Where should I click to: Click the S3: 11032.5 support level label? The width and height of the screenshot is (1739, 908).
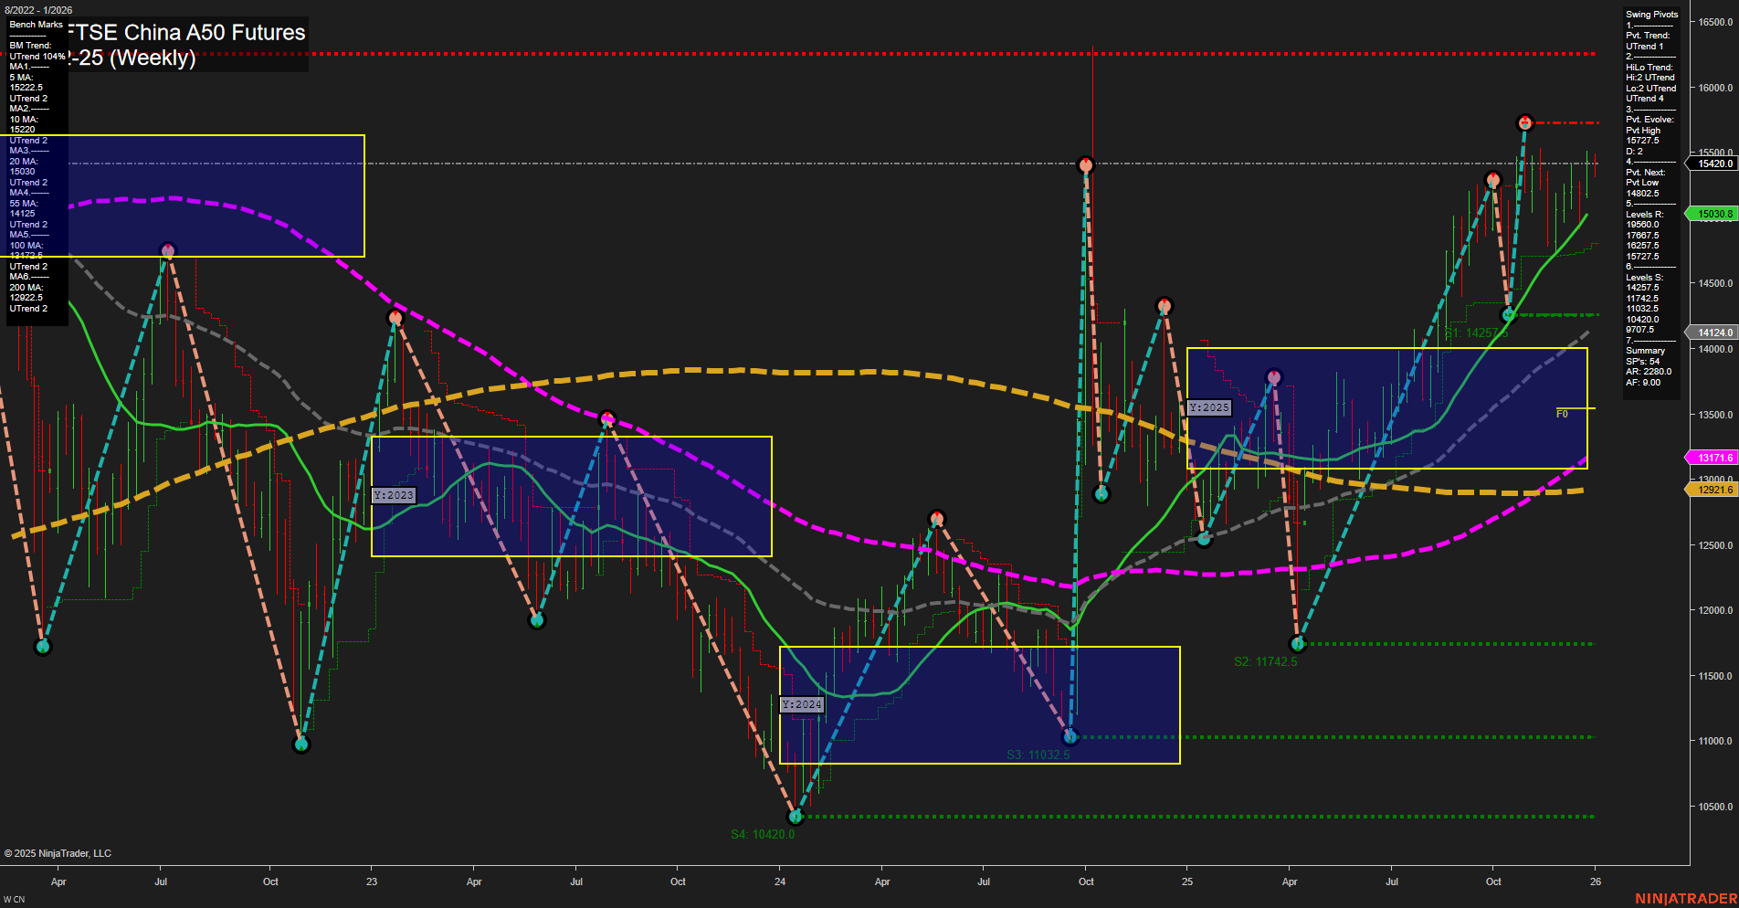pyautogui.click(x=1038, y=755)
